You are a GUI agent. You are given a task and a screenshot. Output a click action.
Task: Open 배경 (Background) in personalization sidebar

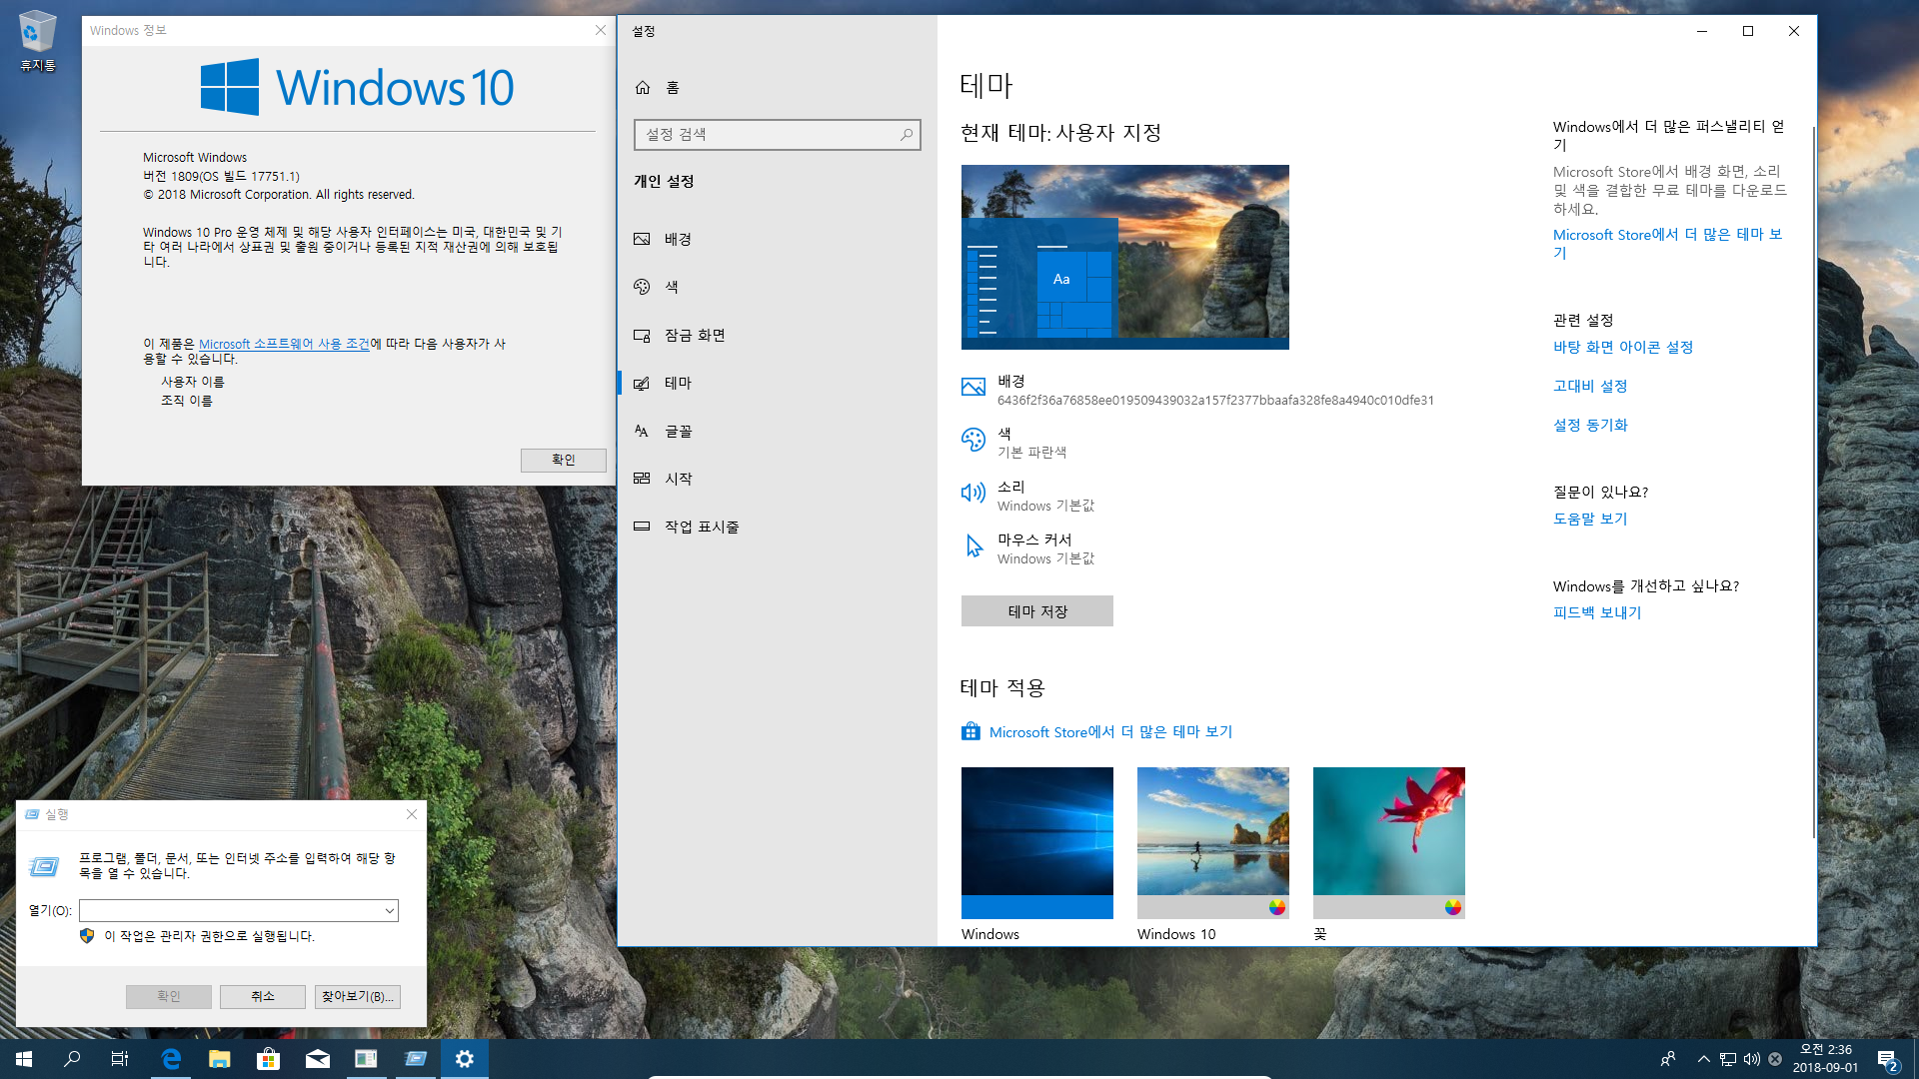point(778,239)
